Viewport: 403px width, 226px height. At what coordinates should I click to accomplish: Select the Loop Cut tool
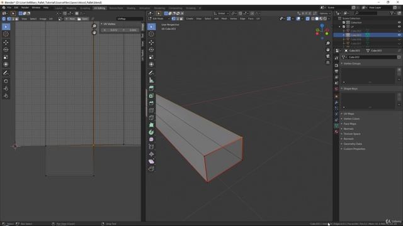point(152,110)
